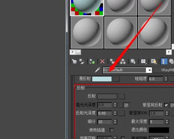Click the 反射 group title label
This screenshot has width=174, height=139.
[81, 88]
